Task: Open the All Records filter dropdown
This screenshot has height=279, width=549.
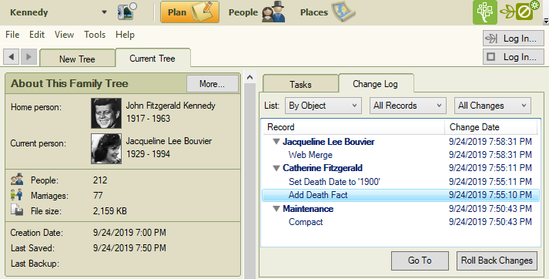Action: tap(408, 106)
